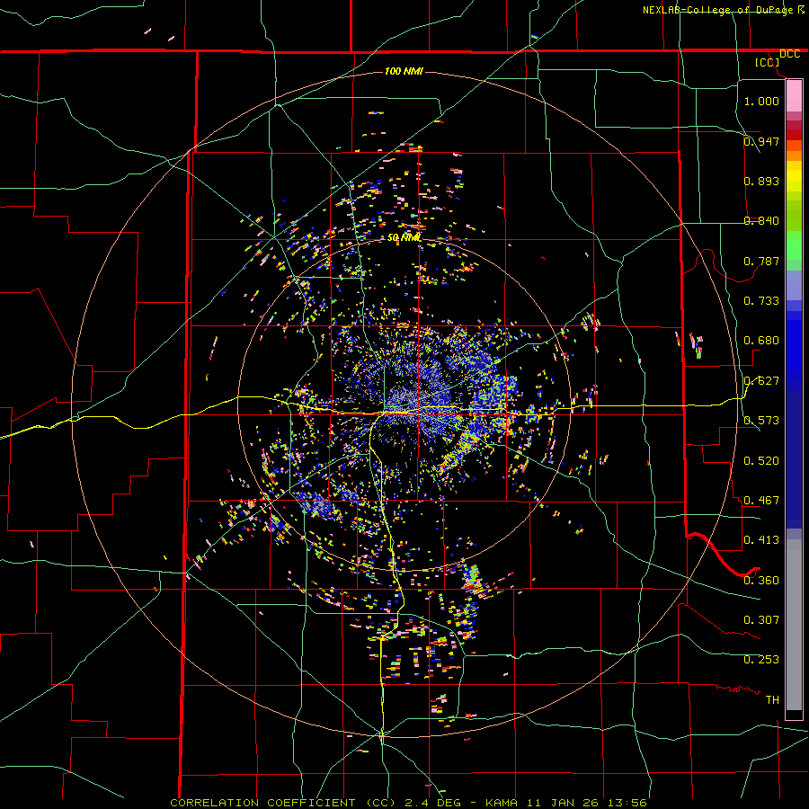Click the DCC label above the color scale
This screenshot has width=809, height=809.
(789, 54)
